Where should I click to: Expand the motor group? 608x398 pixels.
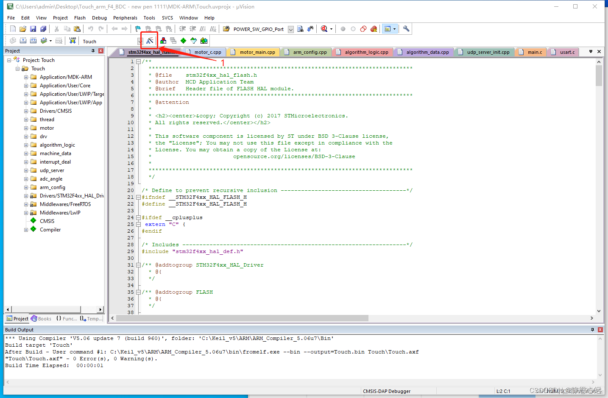pos(26,128)
